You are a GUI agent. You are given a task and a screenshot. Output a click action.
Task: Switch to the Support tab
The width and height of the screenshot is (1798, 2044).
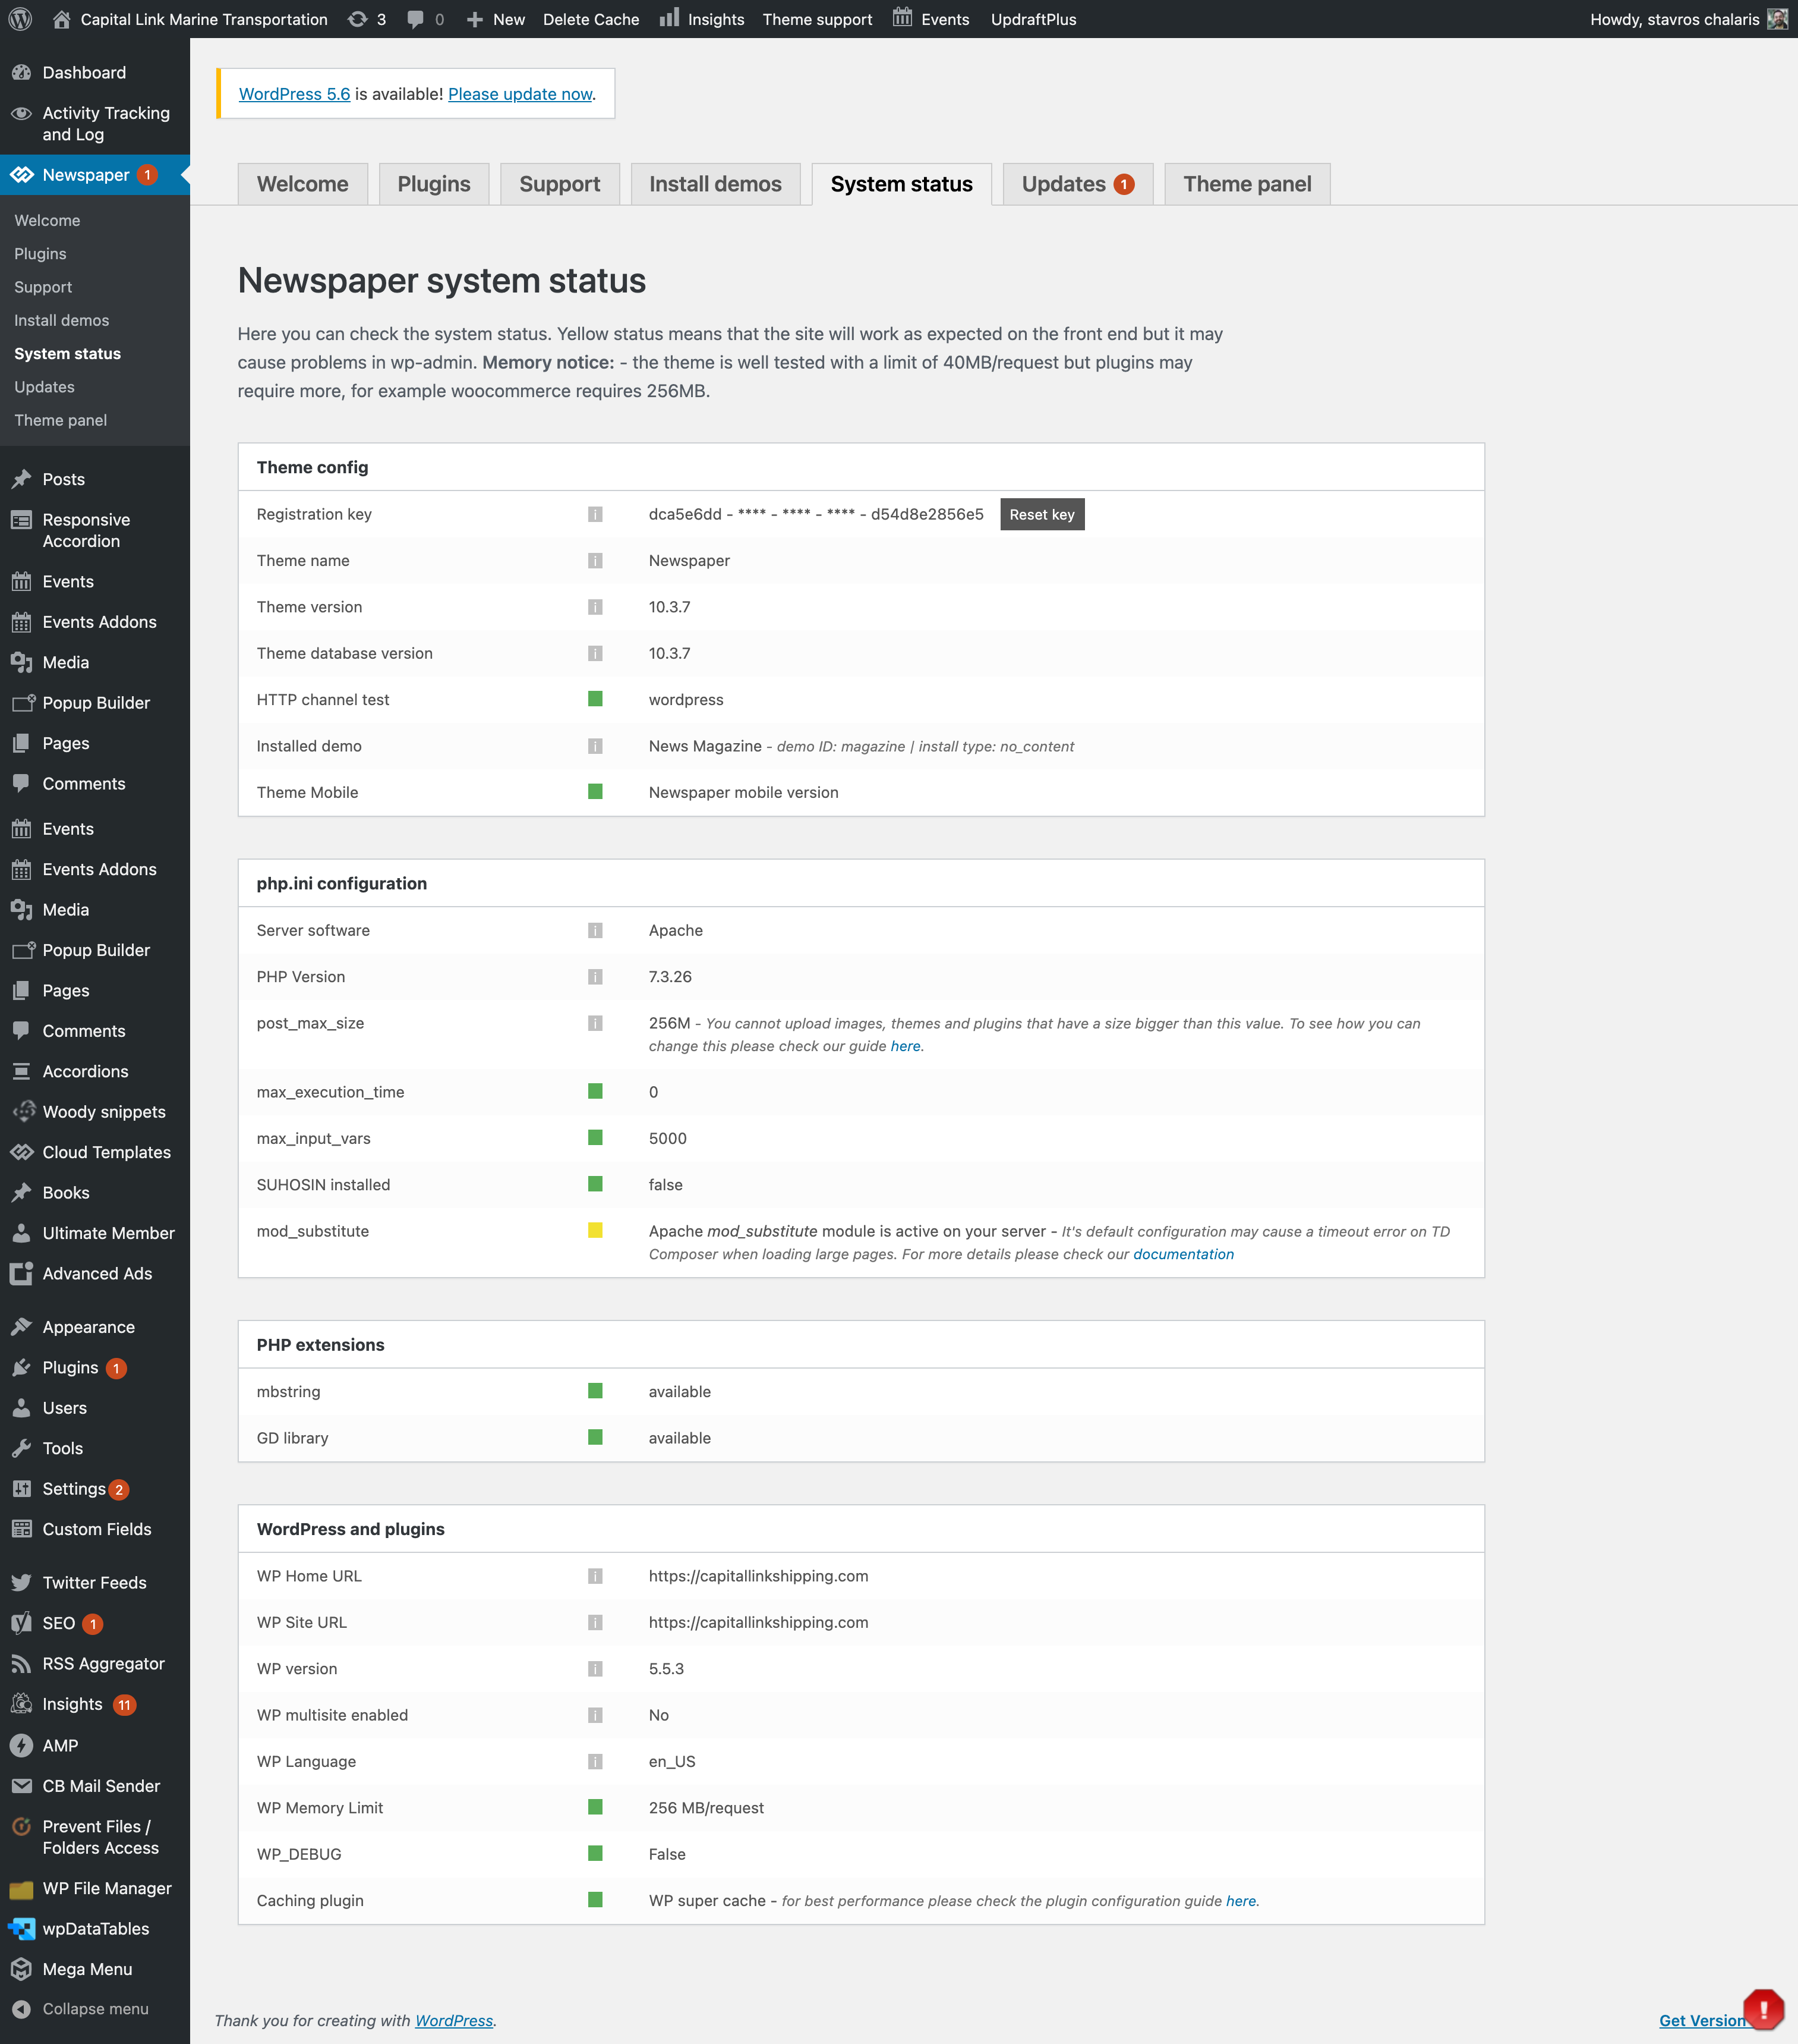coord(560,184)
